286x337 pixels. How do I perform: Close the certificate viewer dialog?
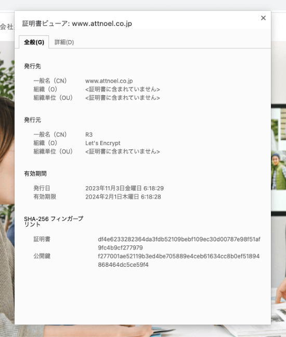[263, 18]
